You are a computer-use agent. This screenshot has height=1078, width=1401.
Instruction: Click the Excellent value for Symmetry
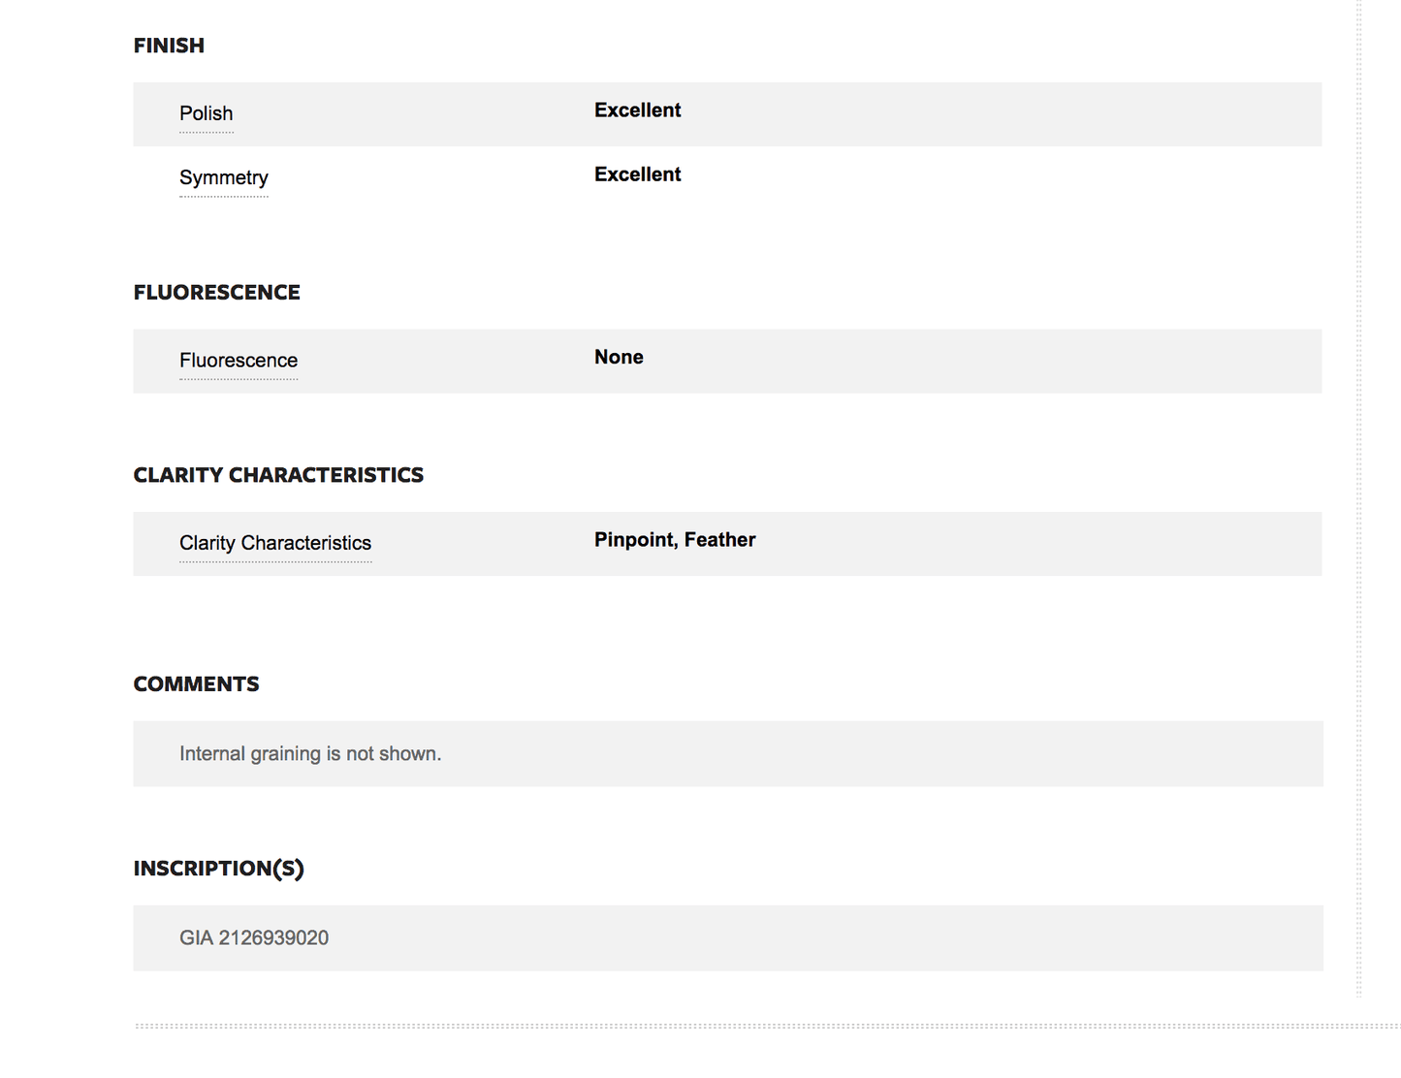(x=637, y=174)
